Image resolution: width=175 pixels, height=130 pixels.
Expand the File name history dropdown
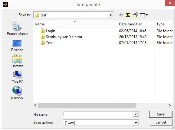(x=136, y=114)
